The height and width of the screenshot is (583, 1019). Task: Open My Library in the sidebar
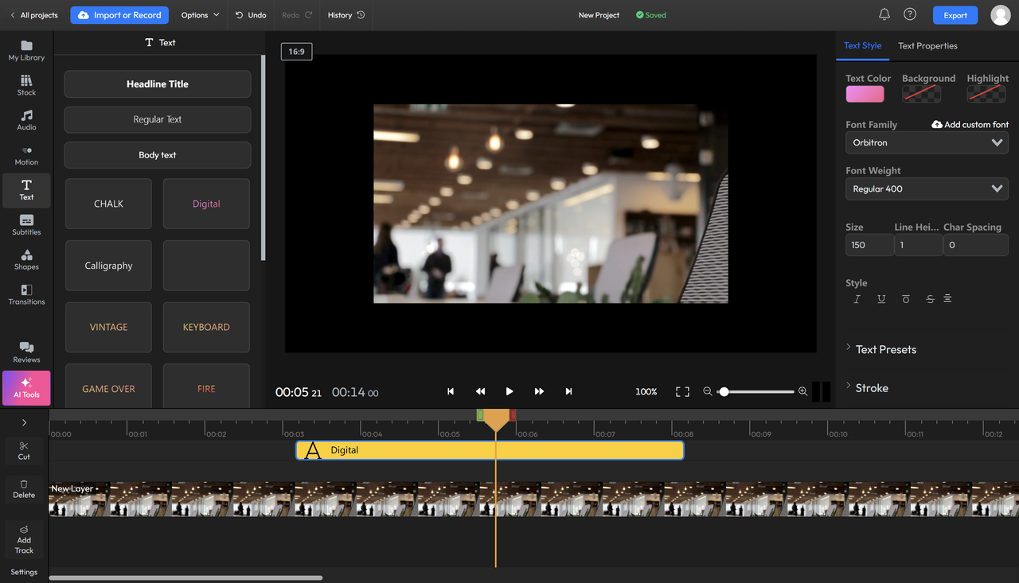[x=26, y=50]
